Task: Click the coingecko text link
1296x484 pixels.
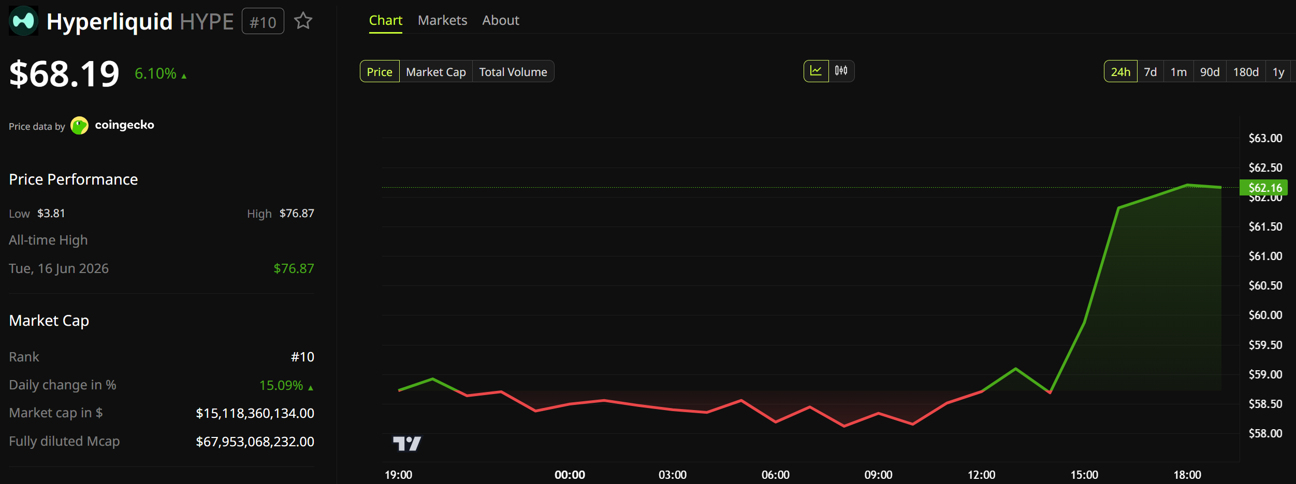Action: tap(124, 125)
